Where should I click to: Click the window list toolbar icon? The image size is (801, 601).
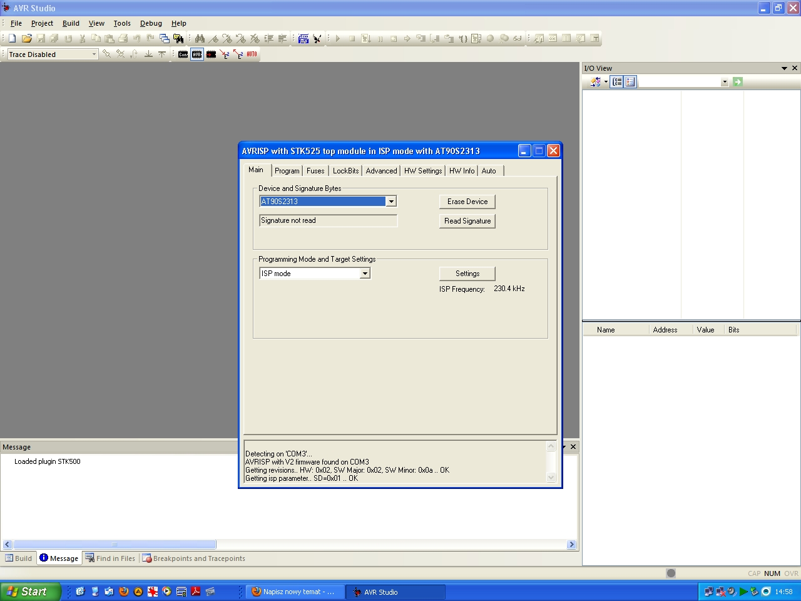[x=164, y=38]
